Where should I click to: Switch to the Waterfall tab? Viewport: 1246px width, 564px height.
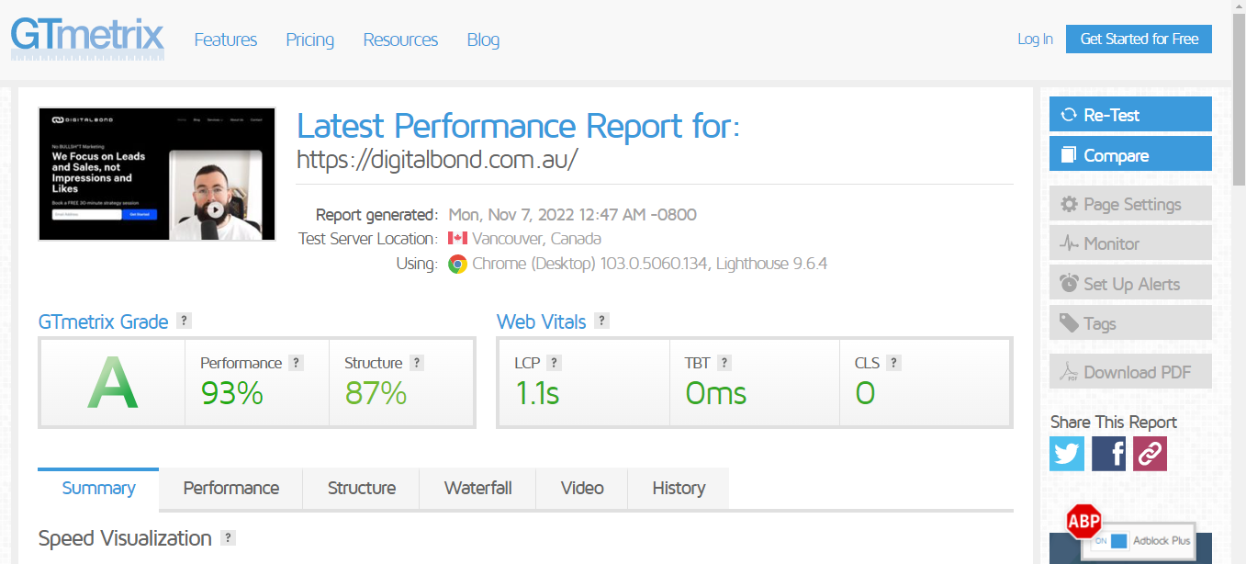click(x=477, y=488)
